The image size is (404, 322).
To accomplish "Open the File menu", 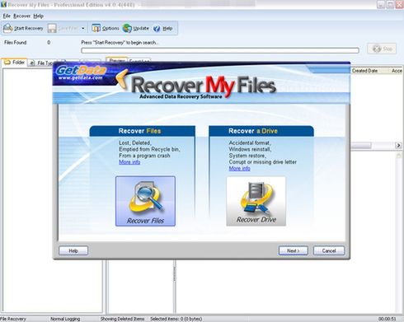I will (7, 16).
